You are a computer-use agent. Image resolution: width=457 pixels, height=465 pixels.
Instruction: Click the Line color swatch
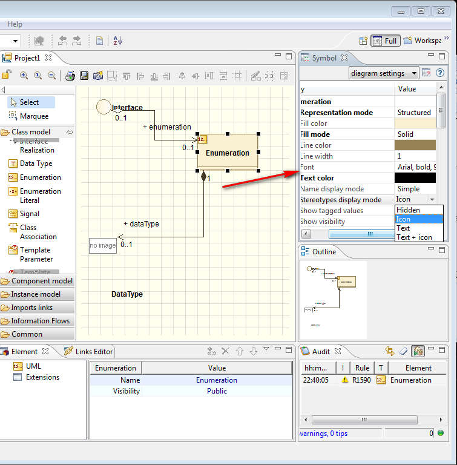tap(415, 145)
